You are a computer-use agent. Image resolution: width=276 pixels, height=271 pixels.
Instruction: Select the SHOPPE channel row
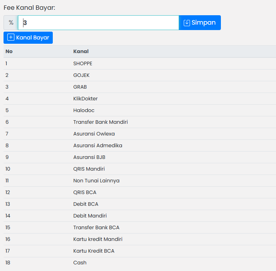[x=83, y=64]
